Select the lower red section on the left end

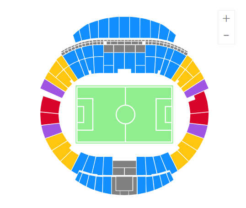pyautogui.click(x=50, y=118)
